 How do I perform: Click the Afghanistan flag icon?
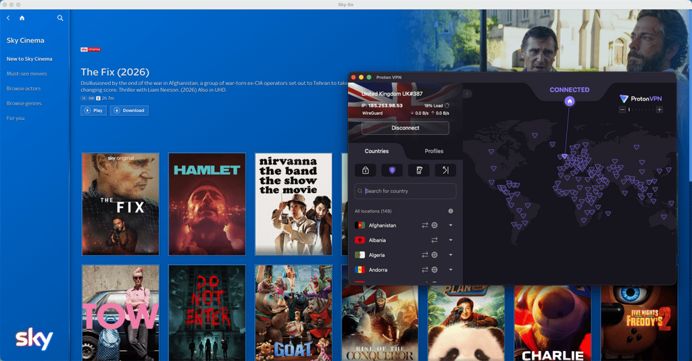[360, 225]
